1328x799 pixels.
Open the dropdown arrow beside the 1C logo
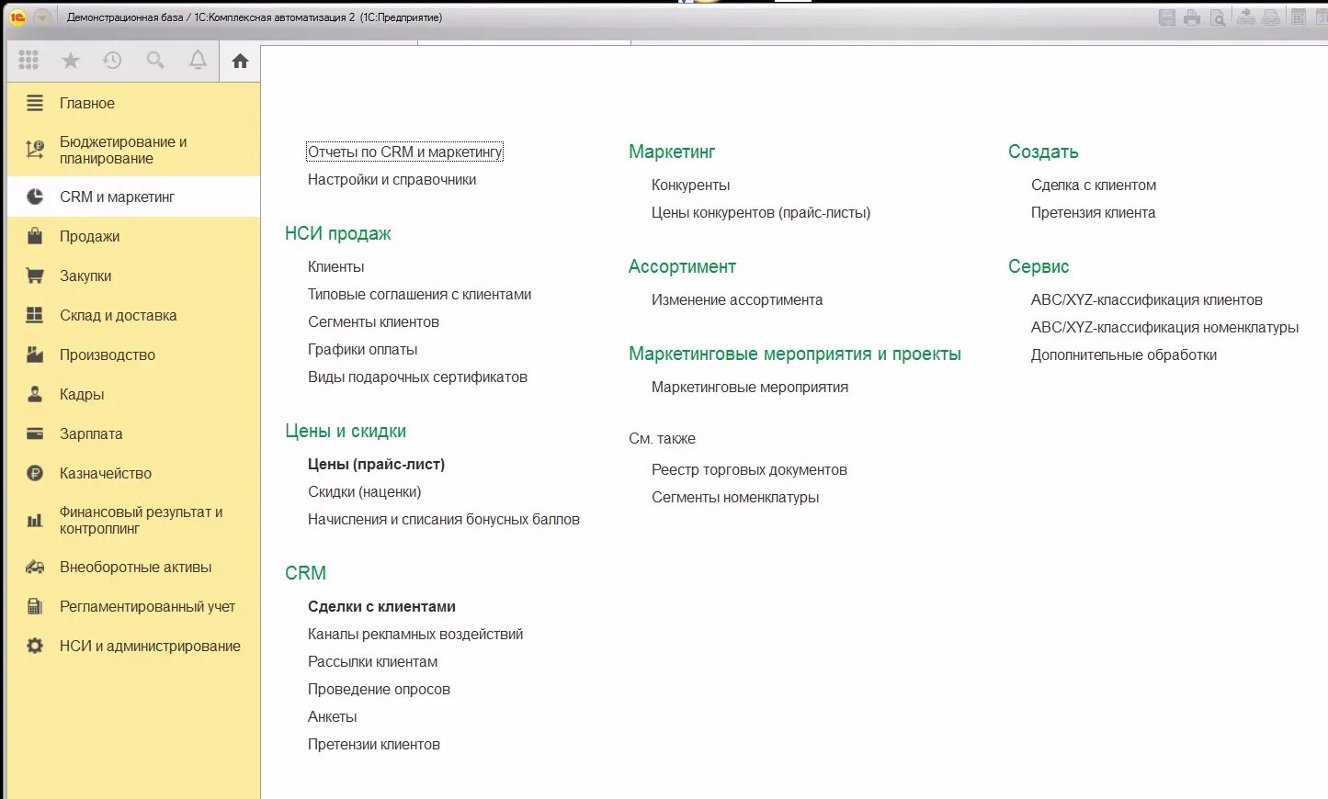[x=42, y=17]
